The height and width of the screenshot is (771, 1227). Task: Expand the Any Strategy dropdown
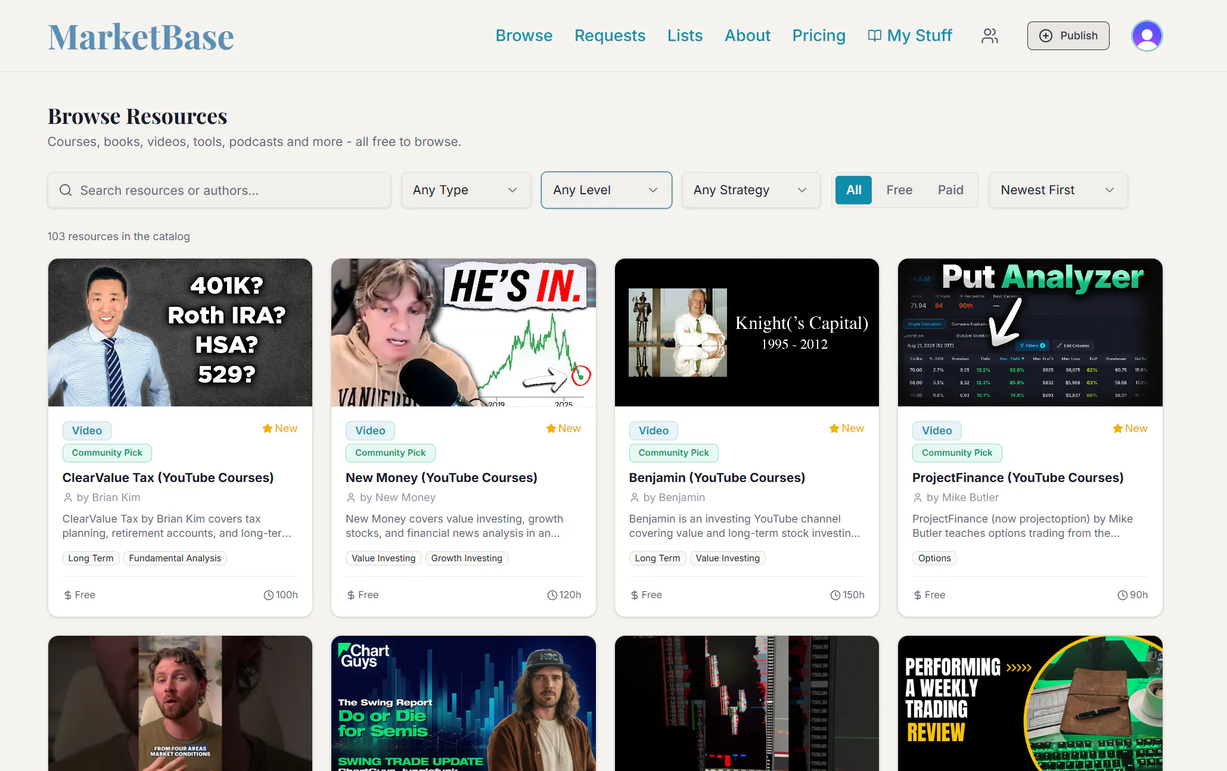[751, 190]
